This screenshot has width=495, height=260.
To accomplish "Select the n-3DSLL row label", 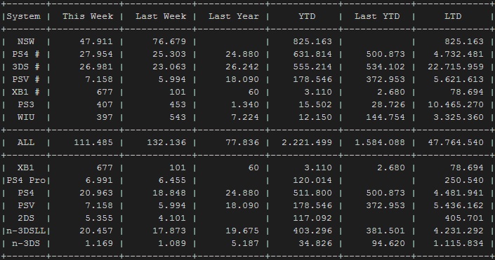I will [26, 231].
